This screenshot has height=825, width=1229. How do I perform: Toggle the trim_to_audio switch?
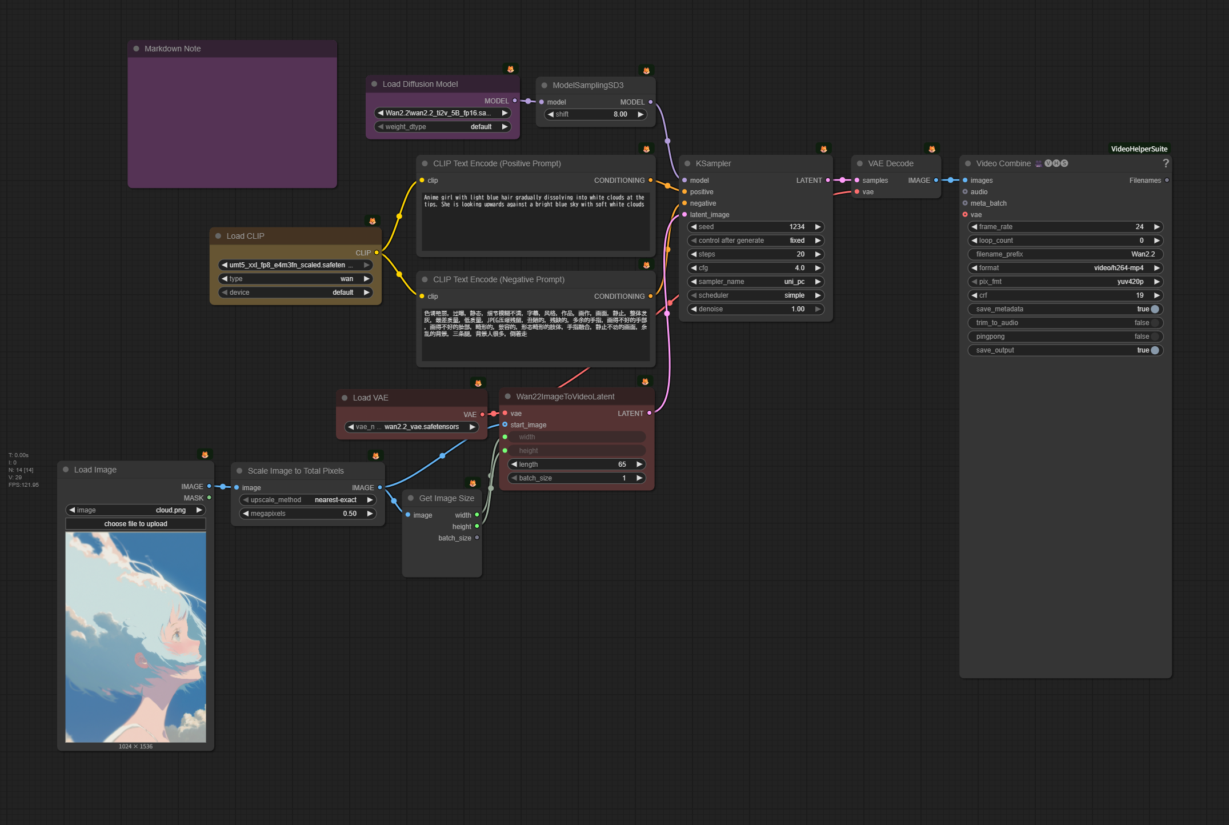[1155, 323]
